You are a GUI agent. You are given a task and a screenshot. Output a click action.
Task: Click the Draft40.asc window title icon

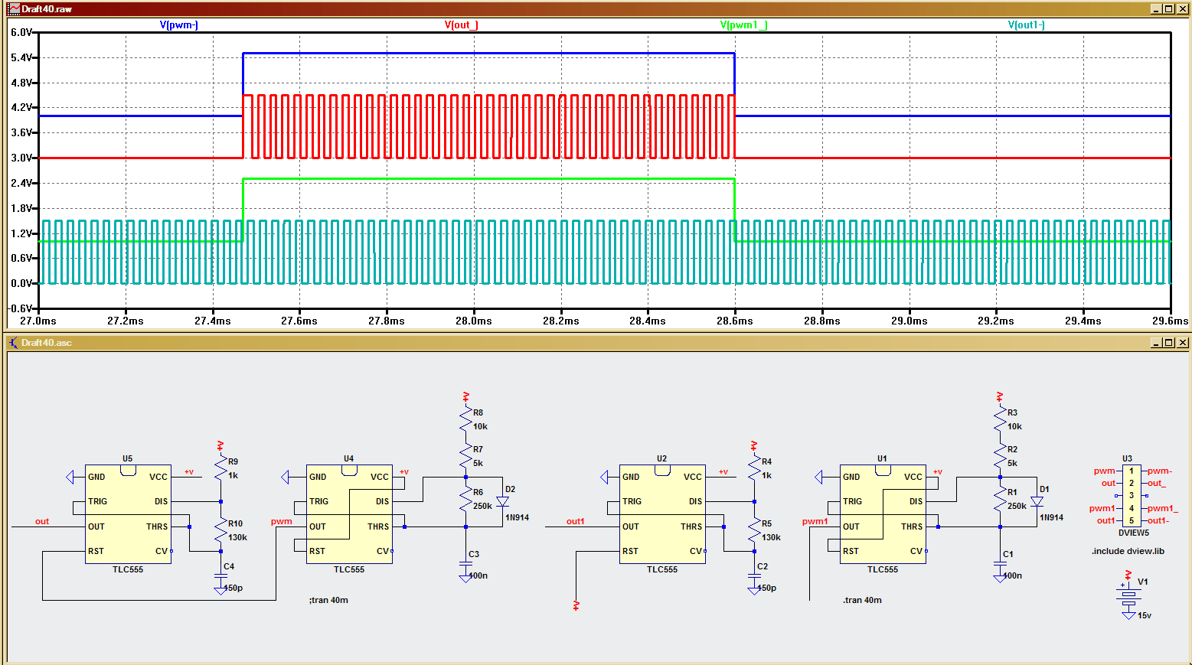click(14, 342)
